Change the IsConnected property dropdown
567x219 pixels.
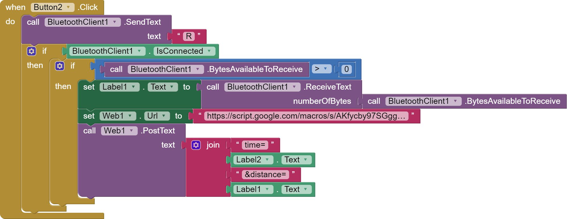[x=184, y=51]
